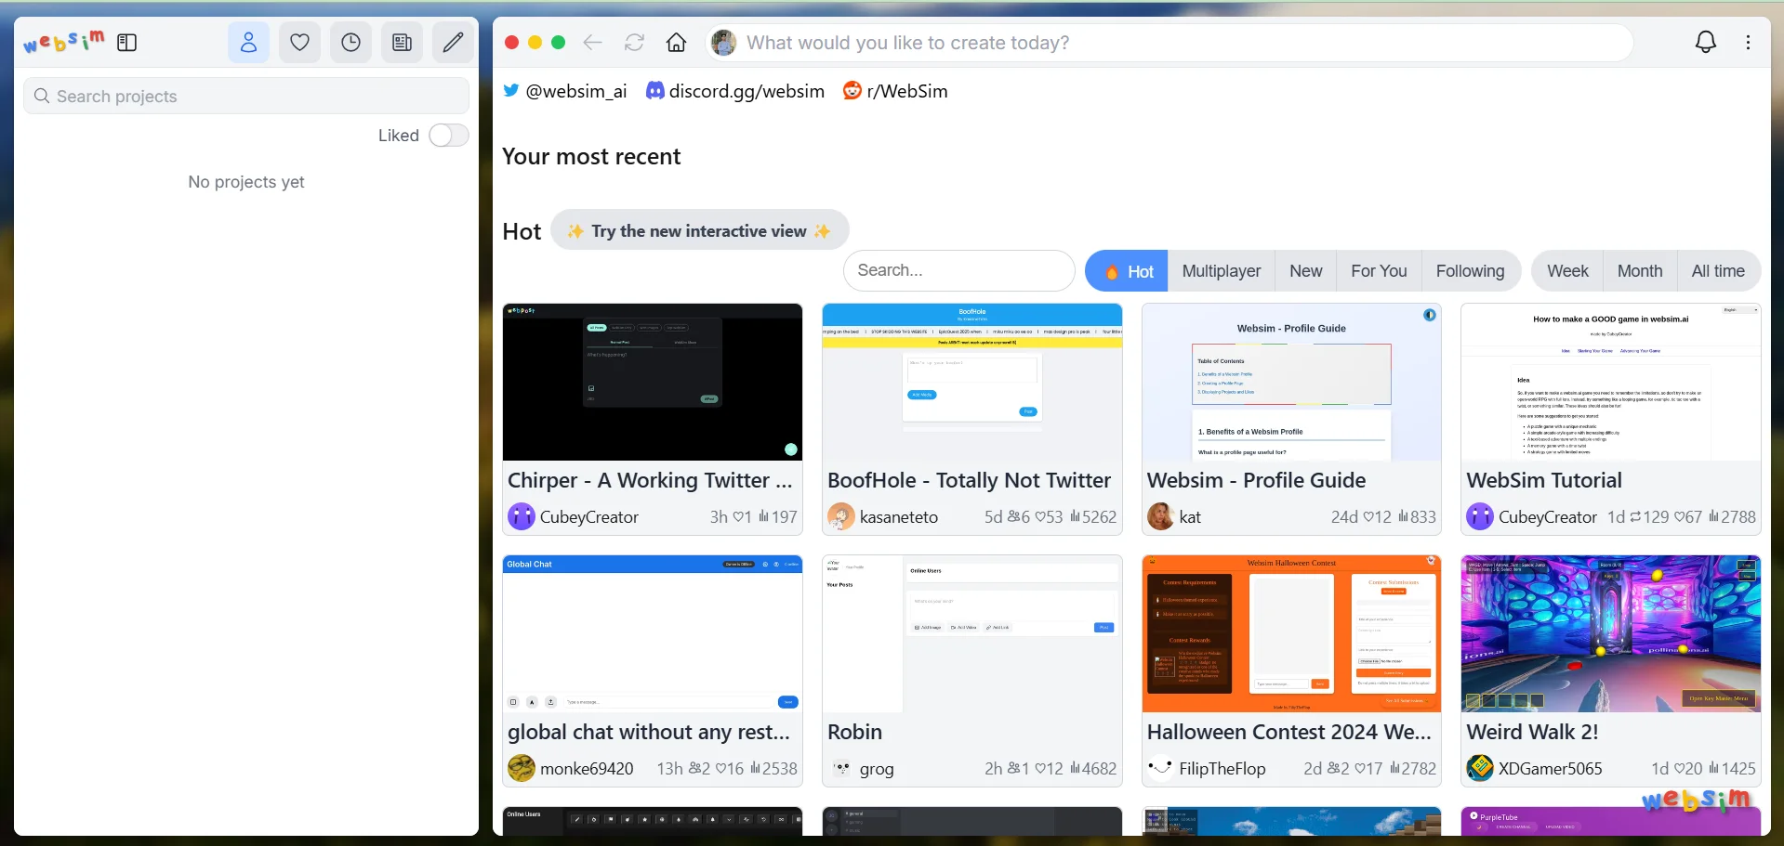Screen dimensions: 1784x846
Task: Click kat's avatar
Action: (x=1161, y=516)
